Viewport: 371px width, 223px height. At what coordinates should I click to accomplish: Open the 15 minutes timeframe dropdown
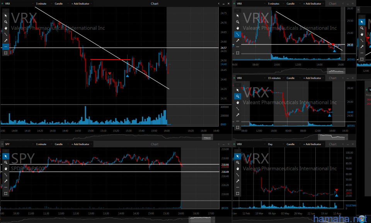tap(275, 78)
